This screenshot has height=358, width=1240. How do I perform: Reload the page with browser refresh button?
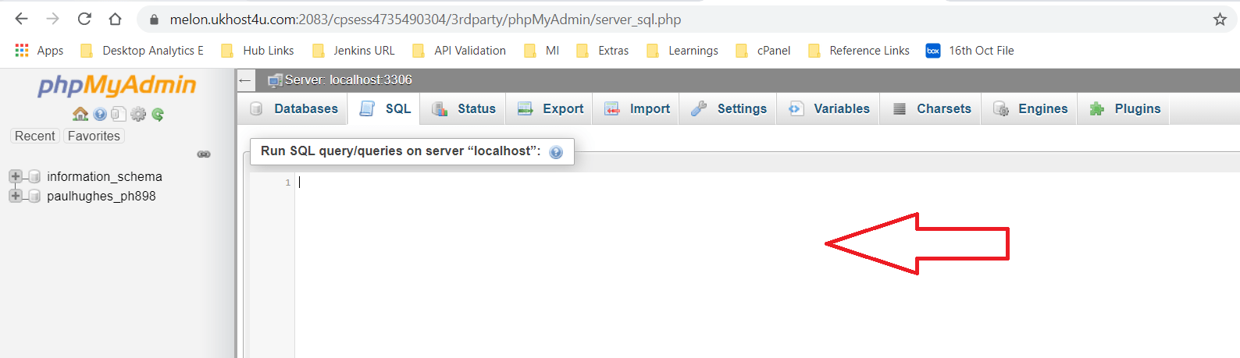click(84, 19)
